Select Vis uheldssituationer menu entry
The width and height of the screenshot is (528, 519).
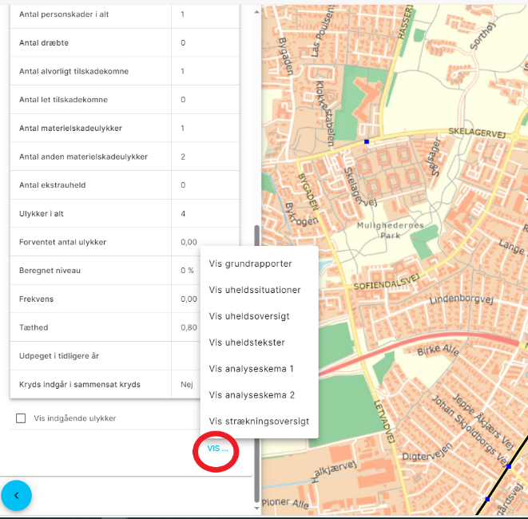pyautogui.click(x=255, y=290)
